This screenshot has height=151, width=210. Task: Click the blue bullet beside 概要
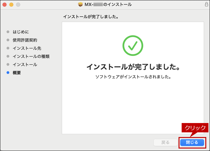(x=8, y=73)
